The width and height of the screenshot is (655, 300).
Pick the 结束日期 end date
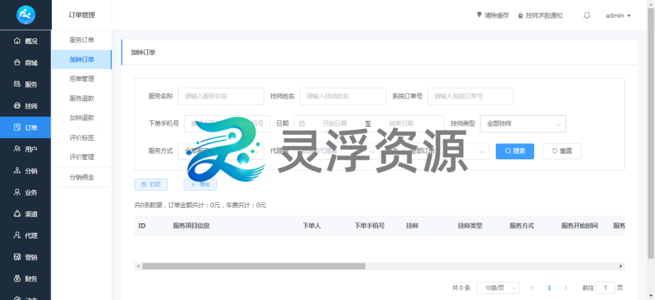tap(401, 123)
